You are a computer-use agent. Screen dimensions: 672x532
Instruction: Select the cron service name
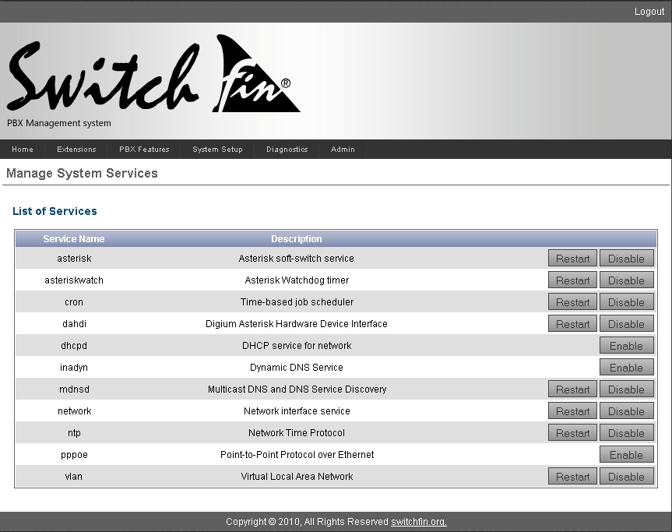74,302
